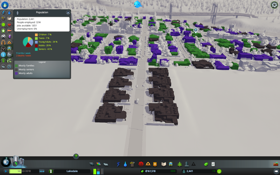Screen dimensions: 280x175
Task: Select the Happiness smiley info view
Action: click(x=3, y=25)
